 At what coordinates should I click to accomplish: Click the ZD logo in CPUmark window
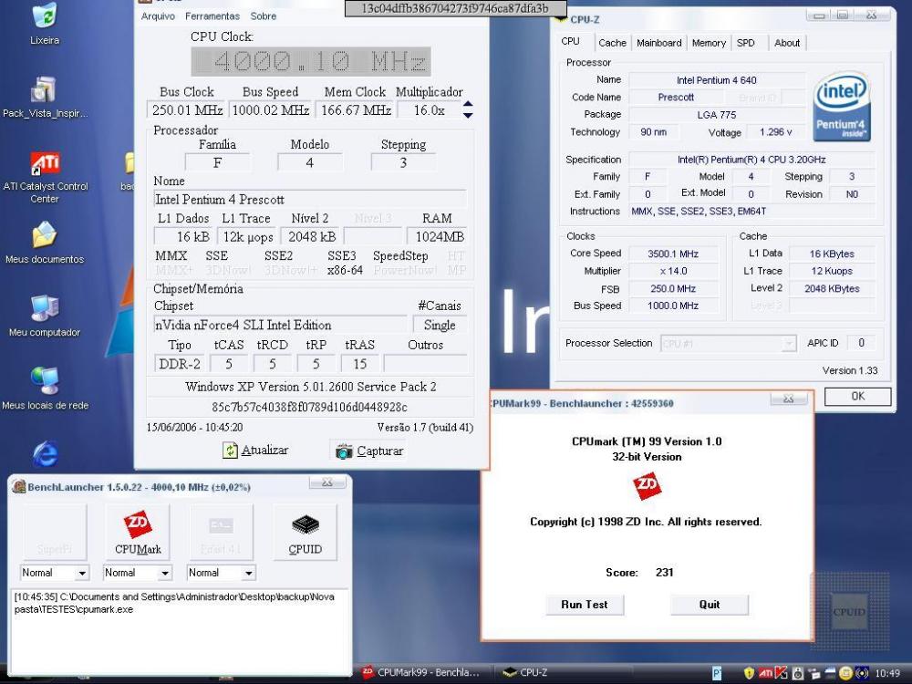(x=647, y=488)
